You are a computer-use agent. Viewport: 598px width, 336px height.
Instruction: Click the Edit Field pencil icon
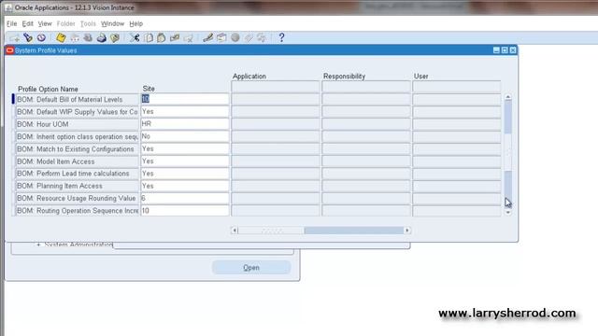click(x=207, y=37)
